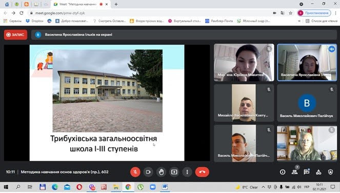Open Opera browser from taskbar
Viewport: 340px width, 193px height.
click(79, 187)
